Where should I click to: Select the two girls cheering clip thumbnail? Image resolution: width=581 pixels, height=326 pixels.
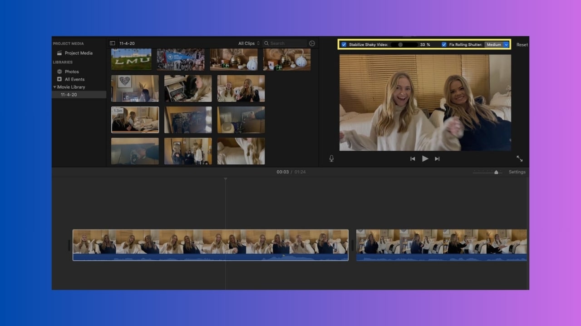pos(241,88)
